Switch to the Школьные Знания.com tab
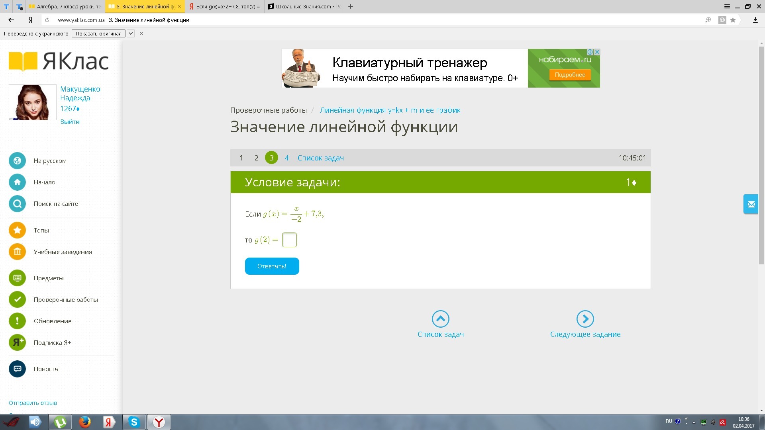 [x=304, y=6]
